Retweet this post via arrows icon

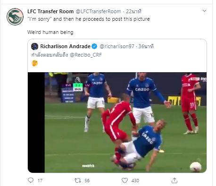(x=78, y=180)
